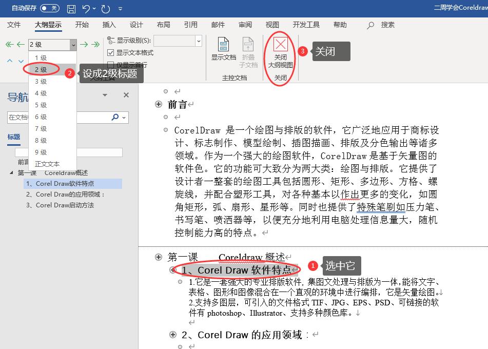Enable the 仅显示首行 checkbox
The width and height of the screenshot is (488, 349).
point(111,64)
